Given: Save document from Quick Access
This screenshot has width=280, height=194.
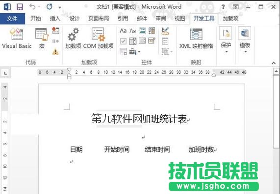Looking at the screenshot, I should pos(20,7).
